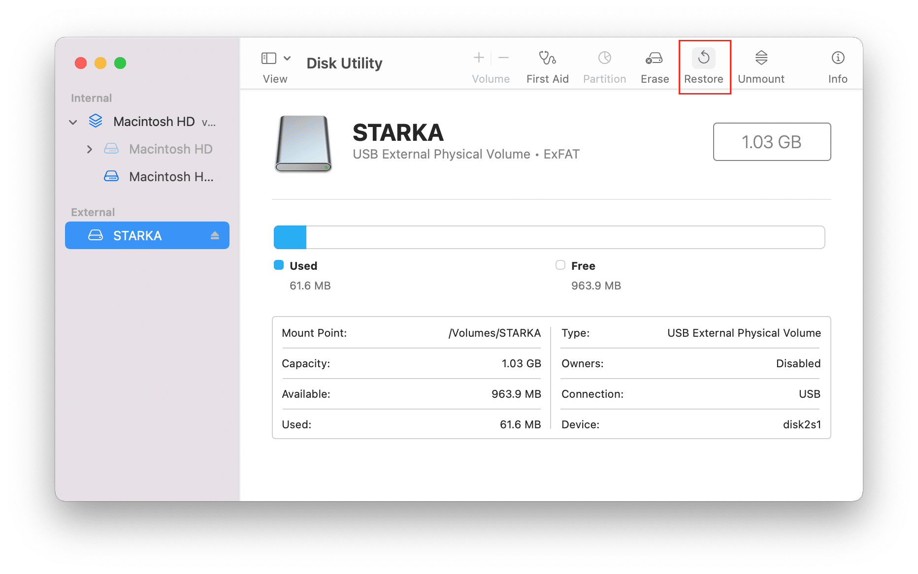The width and height of the screenshot is (918, 574).
Task: Unmount the STARKA volume
Action: [x=761, y=66]
